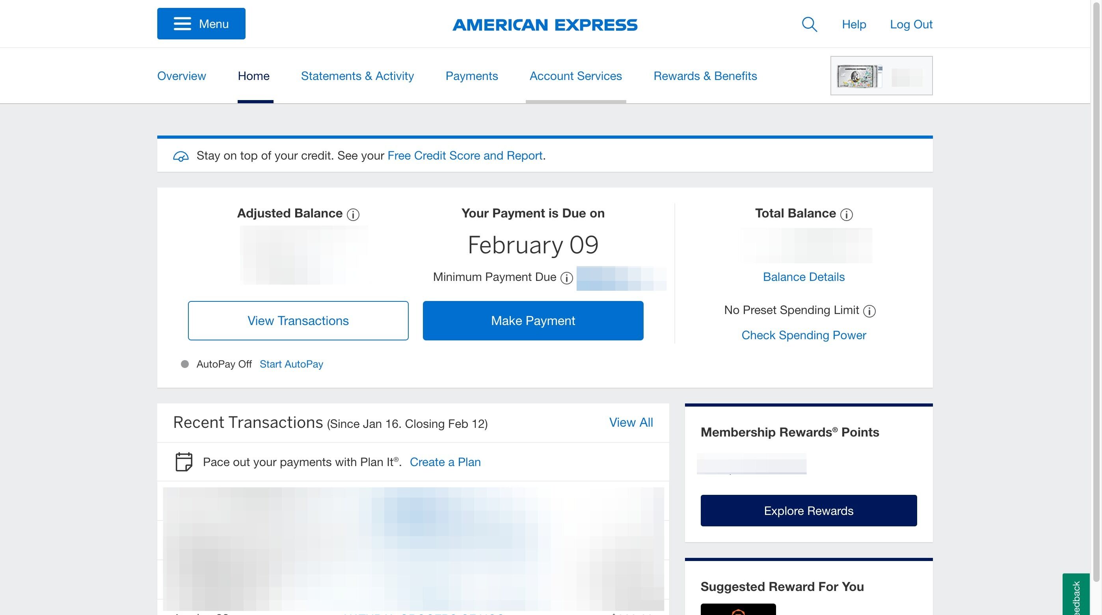This screenshot has height=615, width=1102.
Task: Open the card account selector
Action: coord(881,76)
